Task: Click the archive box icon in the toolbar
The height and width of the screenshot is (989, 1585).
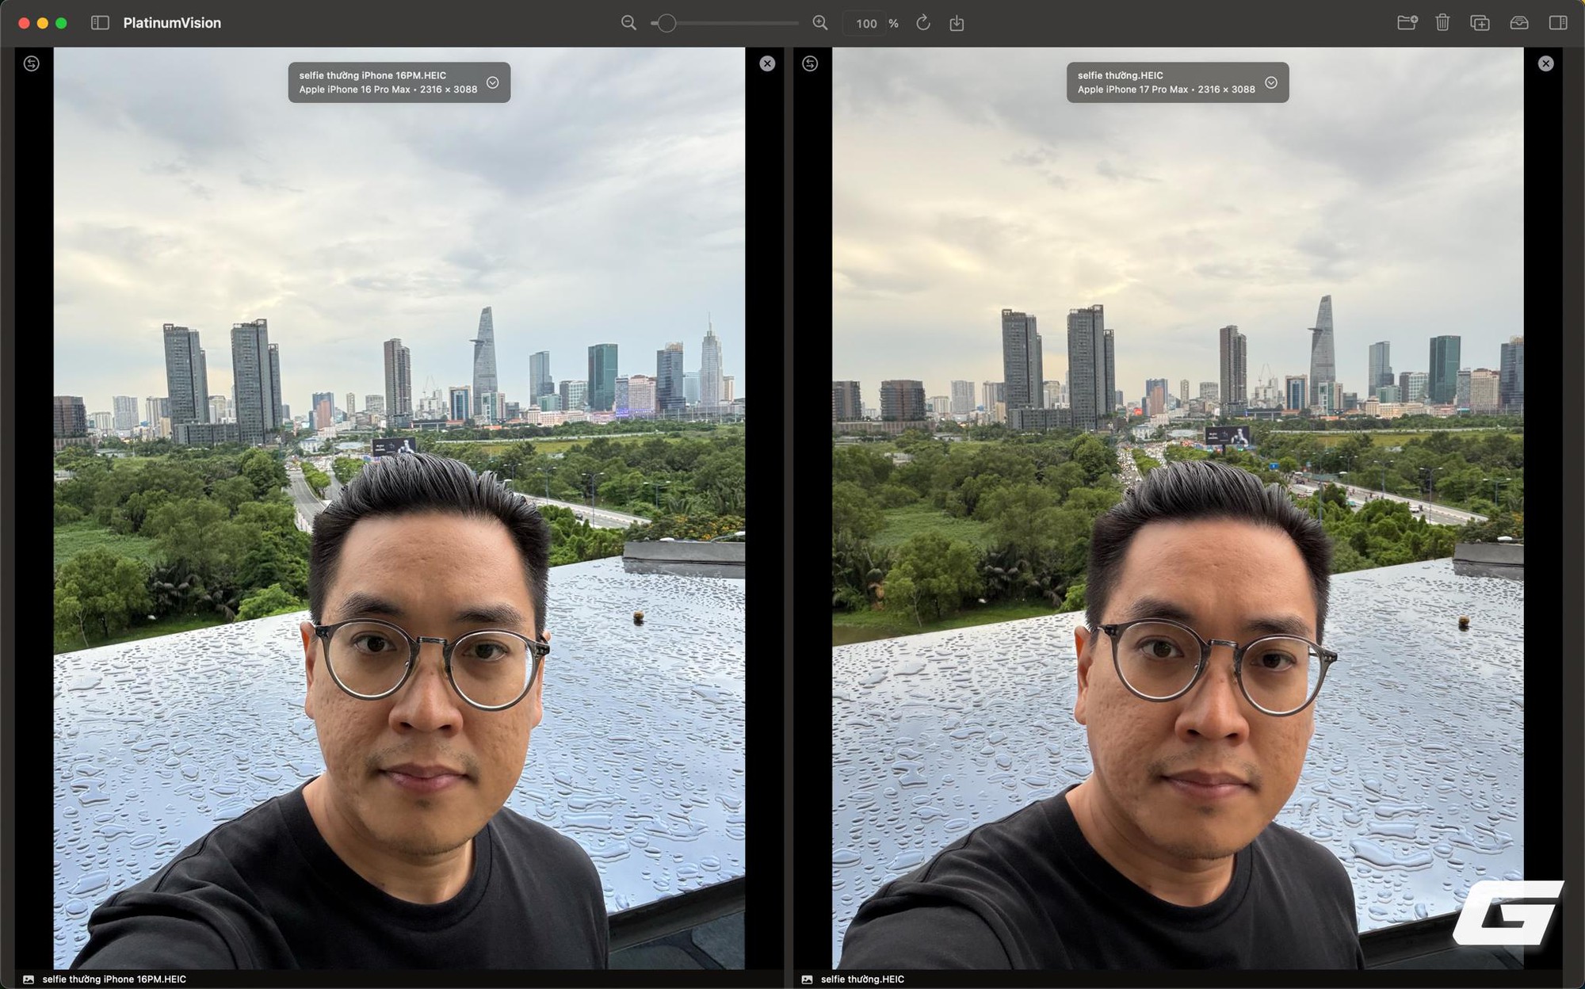Action: click(1518, 23)
